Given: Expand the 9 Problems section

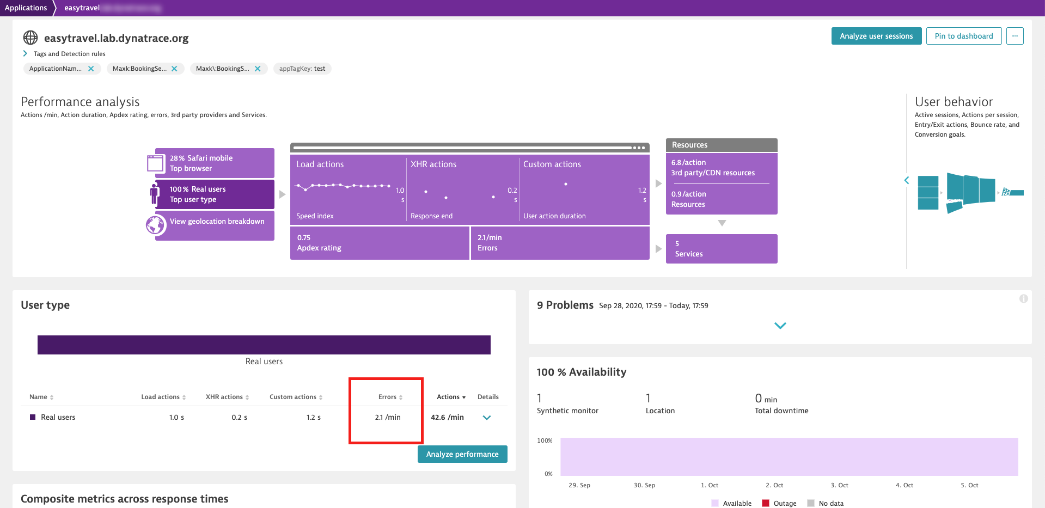Looking at the screenshot, I should tap(780, 326).
